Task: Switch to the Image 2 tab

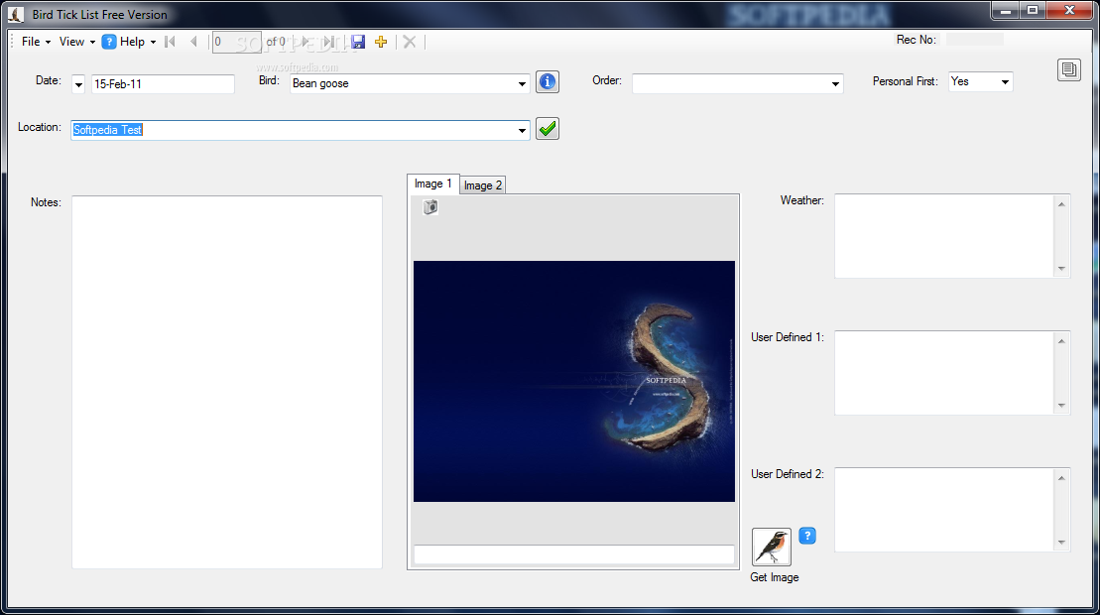Action: [x=483, y=185]
